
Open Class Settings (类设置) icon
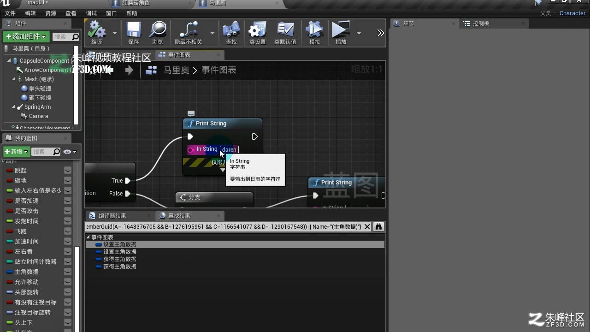(258, 30)
